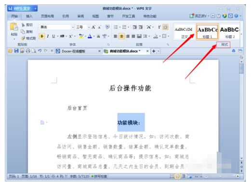Decrease font size with small A
Screen dimensions: 251x182
99,27
